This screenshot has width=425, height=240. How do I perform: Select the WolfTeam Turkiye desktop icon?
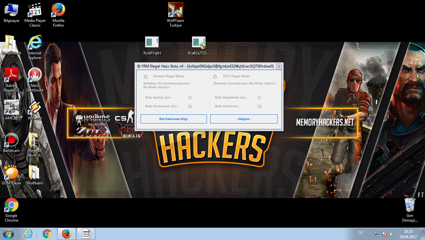[x=176, y=15]
